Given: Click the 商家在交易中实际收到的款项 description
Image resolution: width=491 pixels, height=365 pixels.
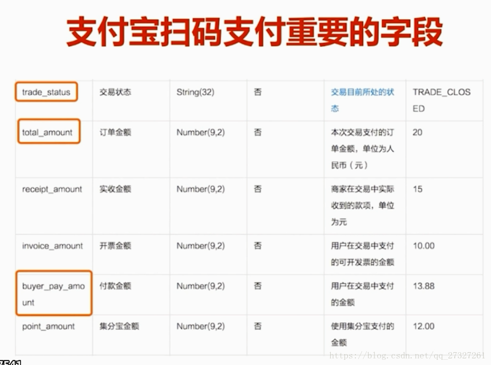Looking at the screenshot, I should (x=362, y=206).
